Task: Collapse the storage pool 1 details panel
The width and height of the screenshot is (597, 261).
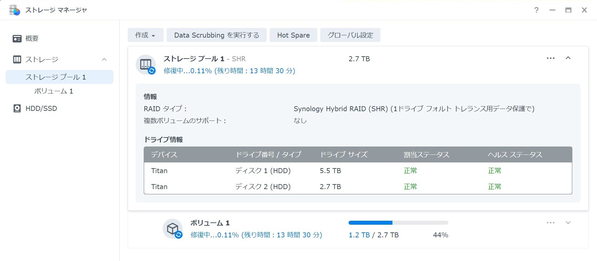Action: (568, 58)
